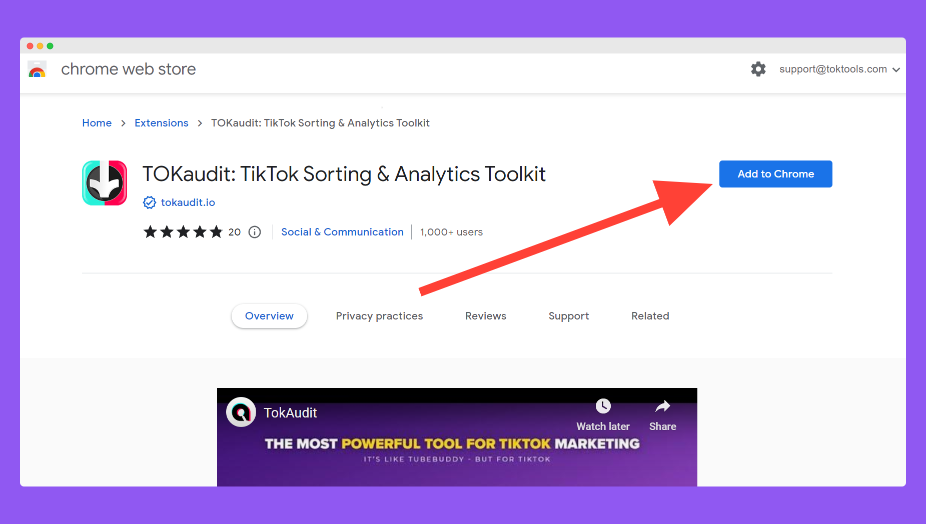Click the green maximize traffic light dot
Image resolution: width=926 pixels, height=524 pixels.
coord(50,45)
